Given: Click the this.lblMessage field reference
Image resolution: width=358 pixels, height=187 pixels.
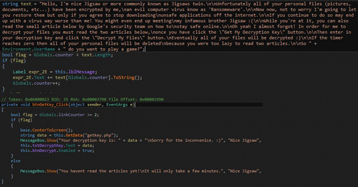Looking at the screenshot, I should pyautogui.click(x=75, y=72).
